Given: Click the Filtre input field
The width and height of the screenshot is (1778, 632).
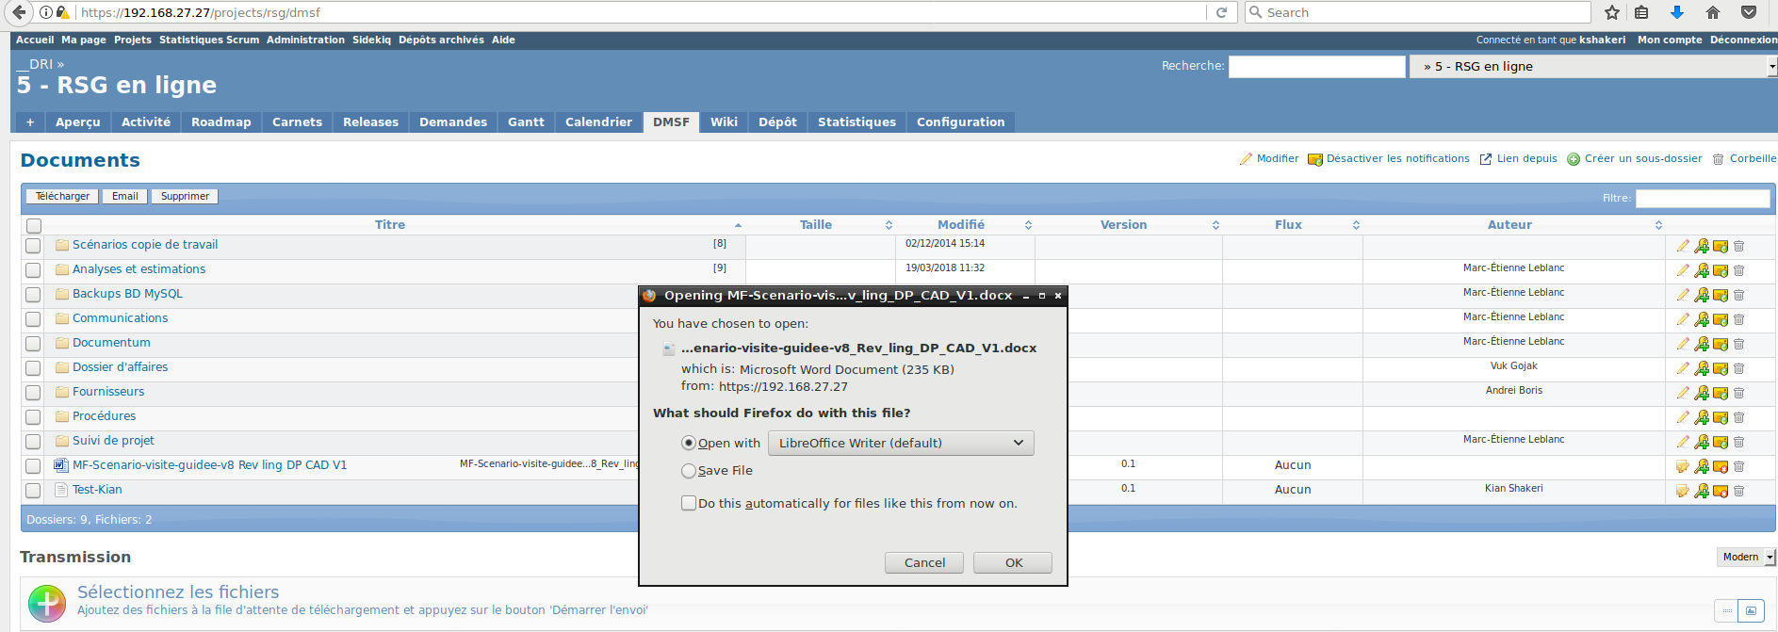Looking at the screenshot, I should pos(1702,198).
